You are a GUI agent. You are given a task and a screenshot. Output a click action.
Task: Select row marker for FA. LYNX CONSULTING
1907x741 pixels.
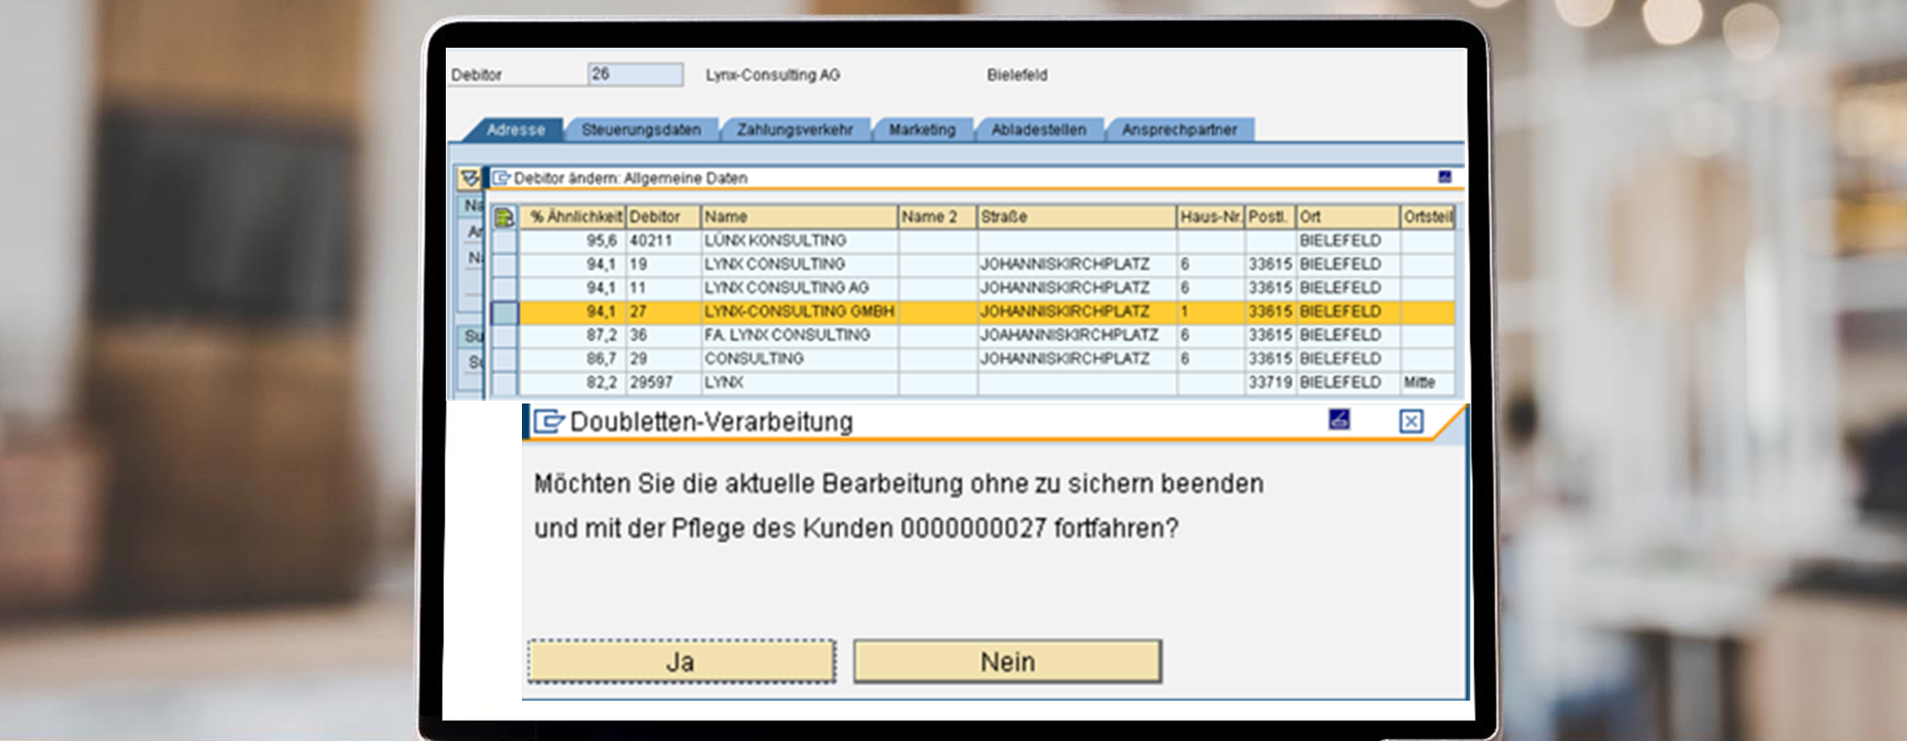(504, 336)
